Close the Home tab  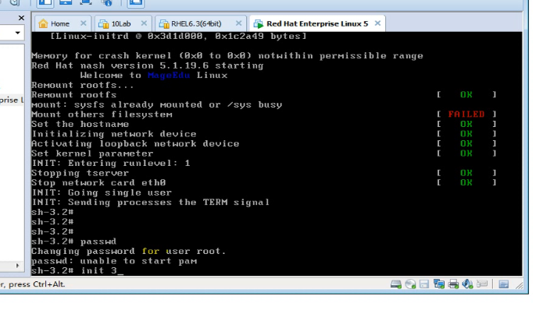coord(83,23)
